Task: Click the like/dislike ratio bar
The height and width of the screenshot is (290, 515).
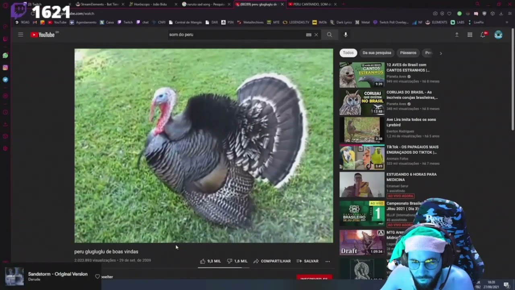Action: [x=223, y=267]
